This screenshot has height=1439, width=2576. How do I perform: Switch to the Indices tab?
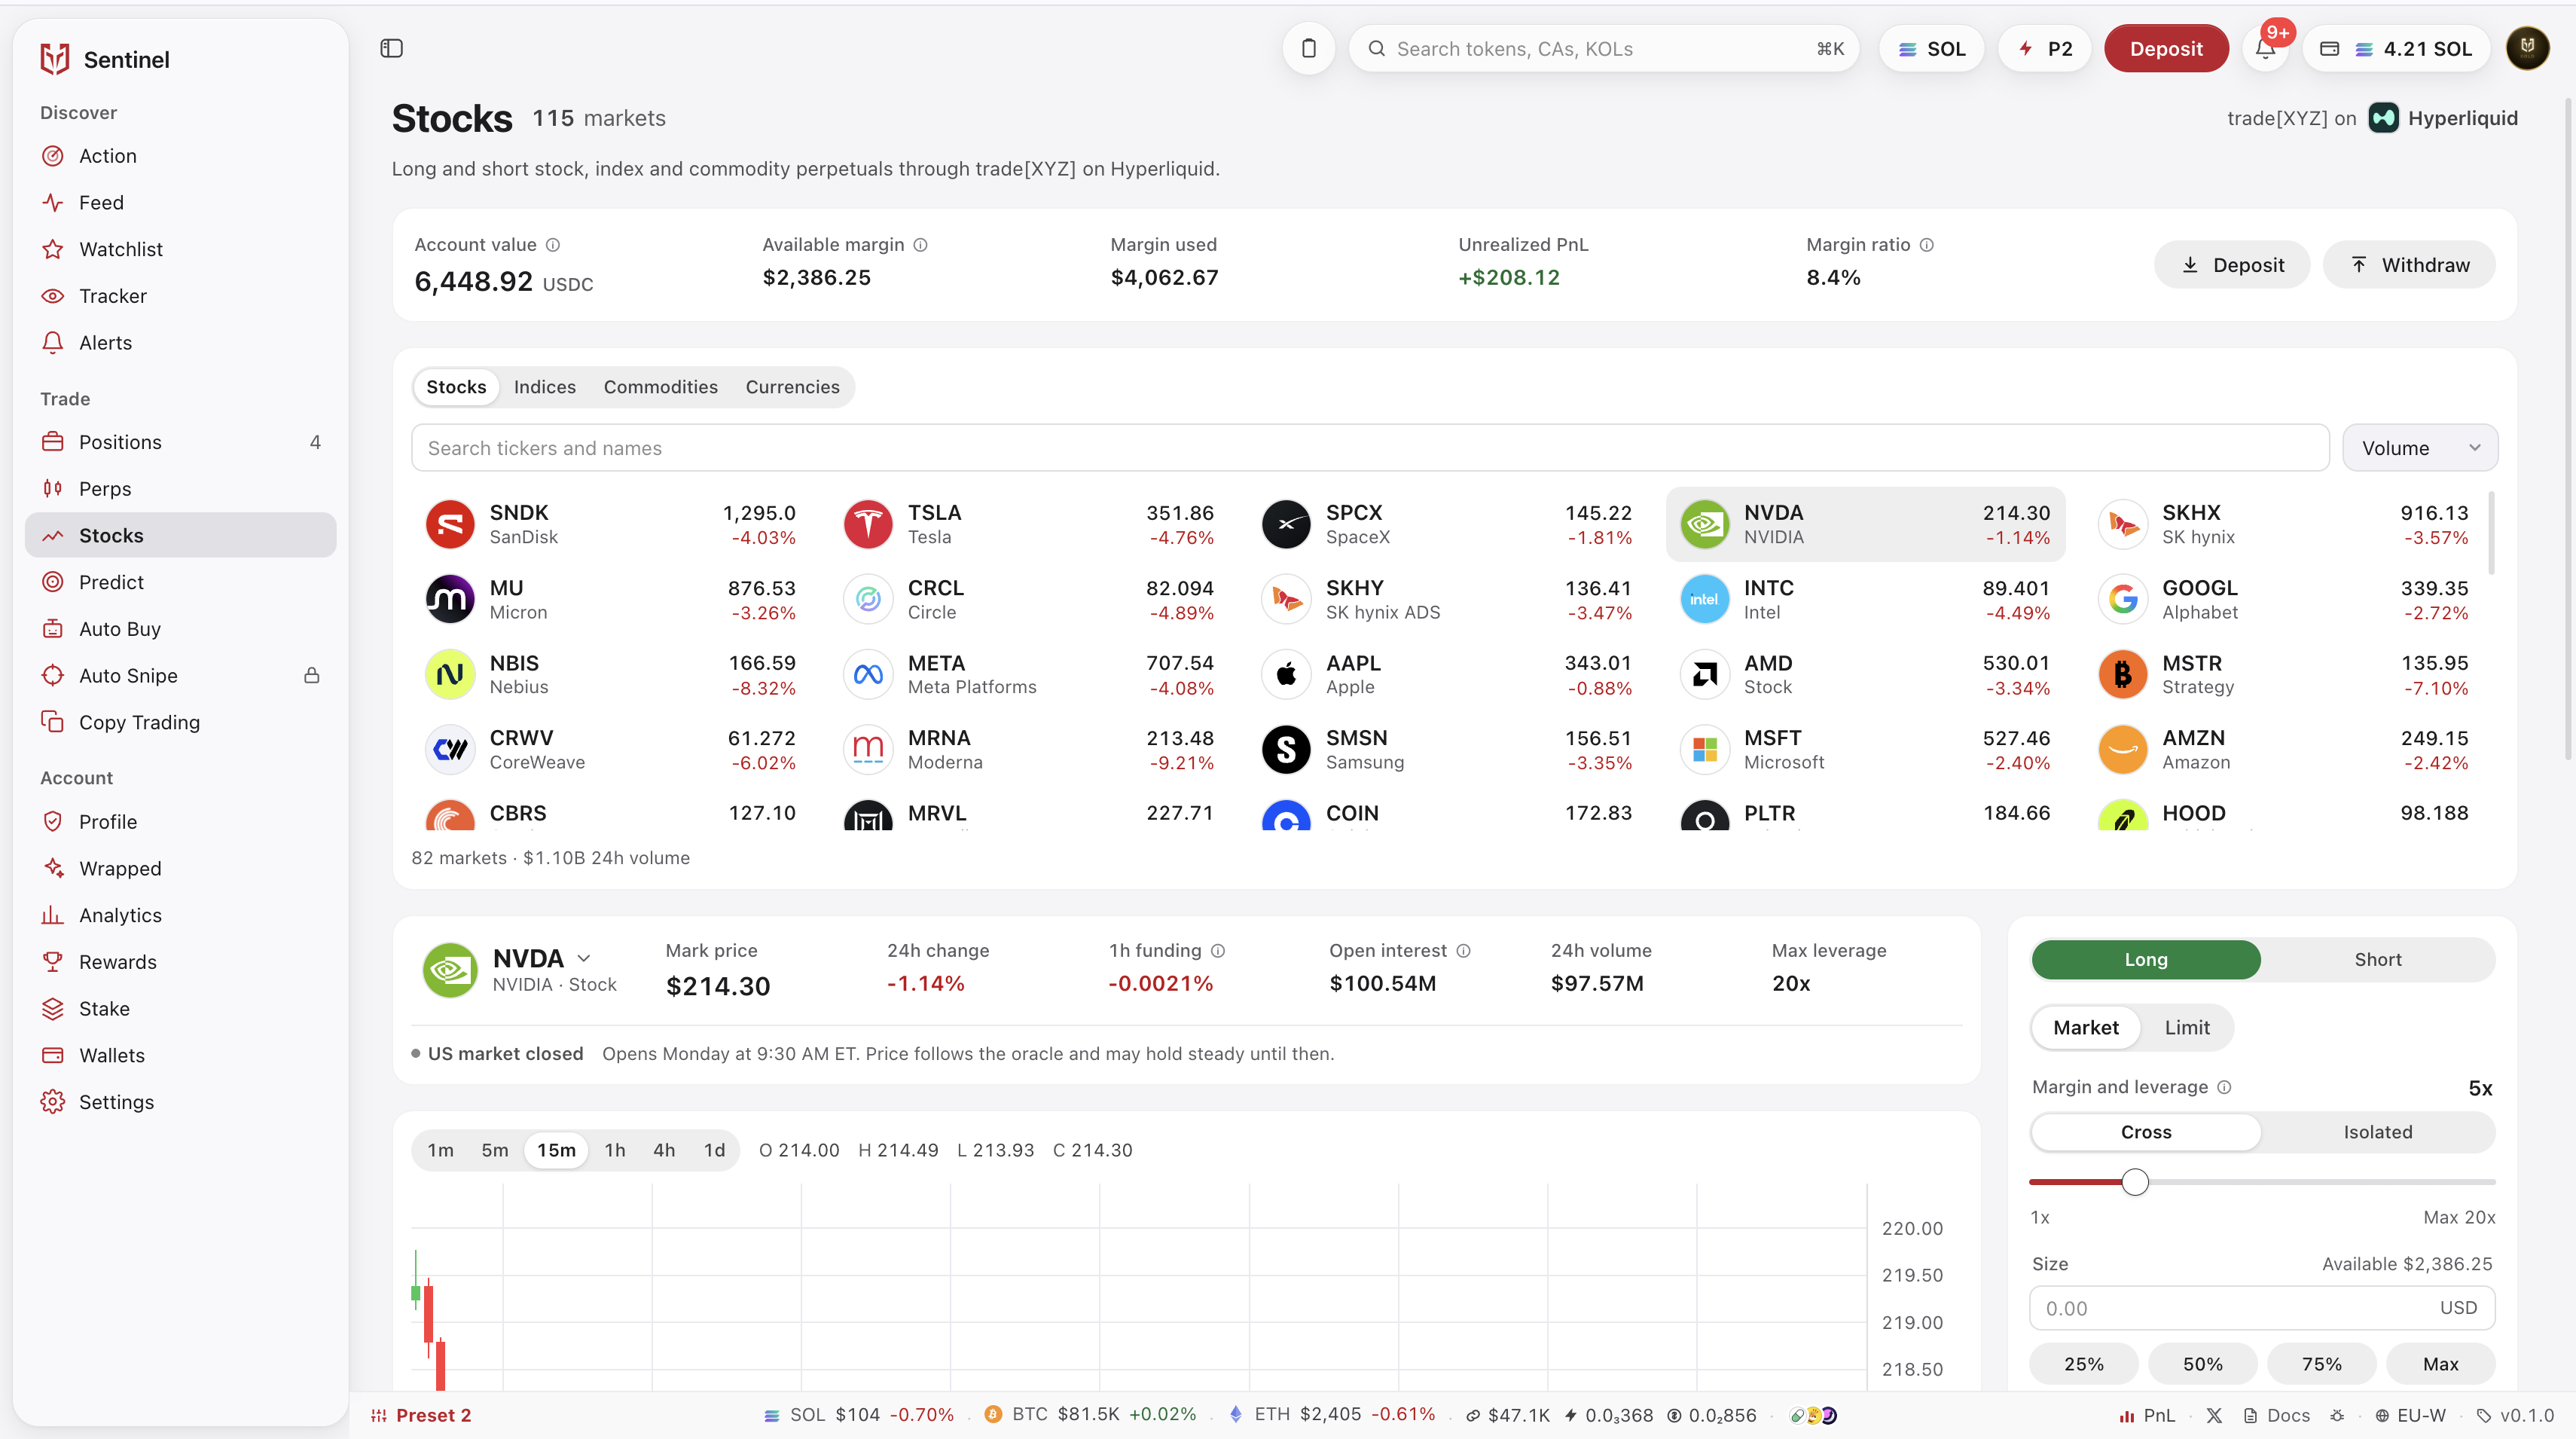(x=545, y=387)
